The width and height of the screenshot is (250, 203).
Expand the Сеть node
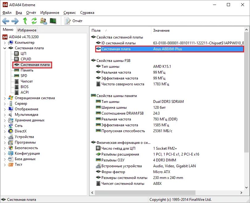5,126
